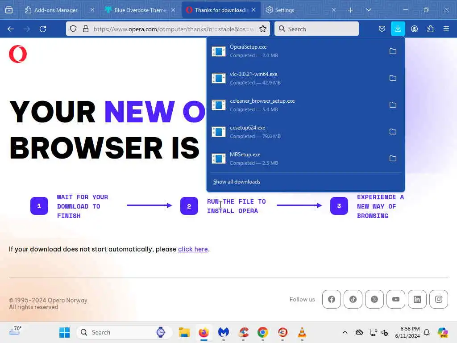Click Firefox icon in taskbar
Image resolution: width=457 pixels, height=343 pixels.
[204, 332]
